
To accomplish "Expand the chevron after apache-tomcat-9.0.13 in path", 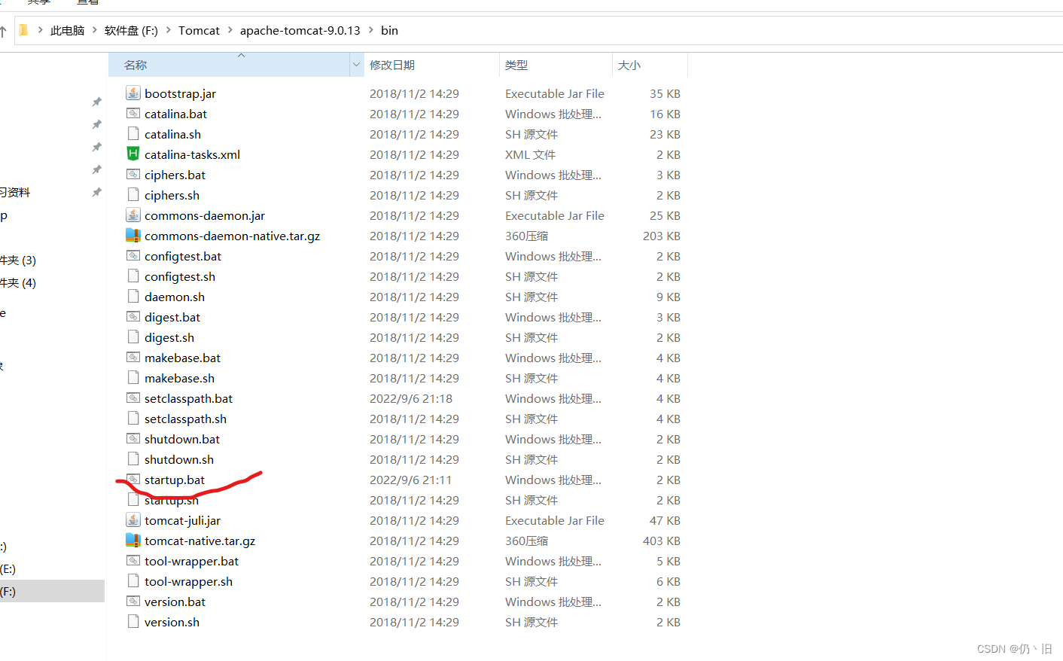I will tap(370, 30).
